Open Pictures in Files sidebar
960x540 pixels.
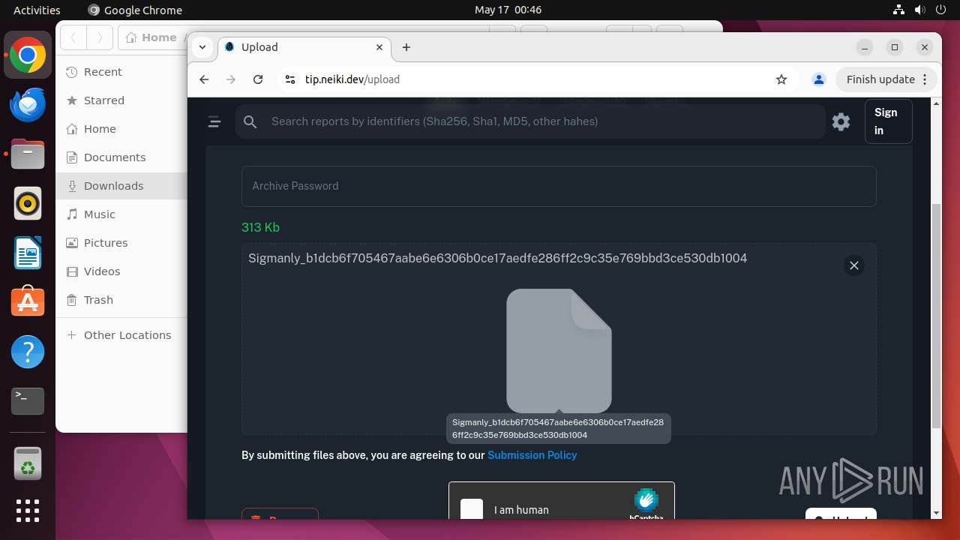click(121, 243)
